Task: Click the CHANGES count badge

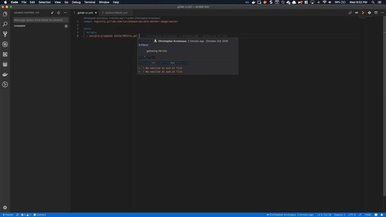Action: pyautogui.click(x=66, y=26)
